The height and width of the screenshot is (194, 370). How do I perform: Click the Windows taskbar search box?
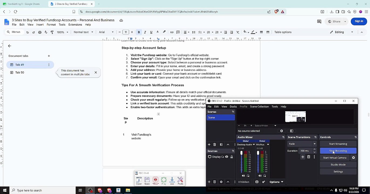click(42, 190)
